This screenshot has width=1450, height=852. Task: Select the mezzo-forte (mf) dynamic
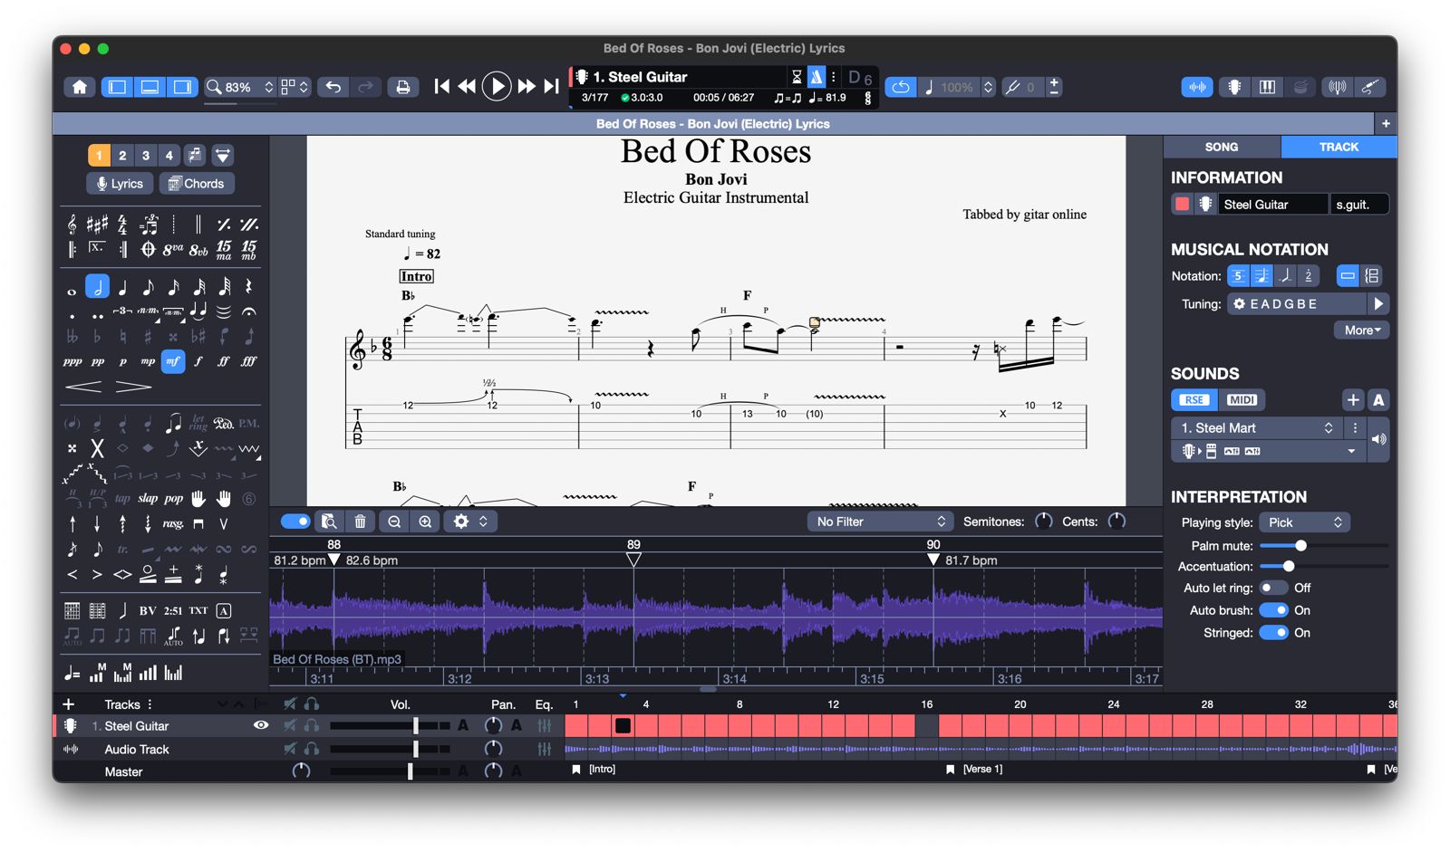tap(172, 361)
